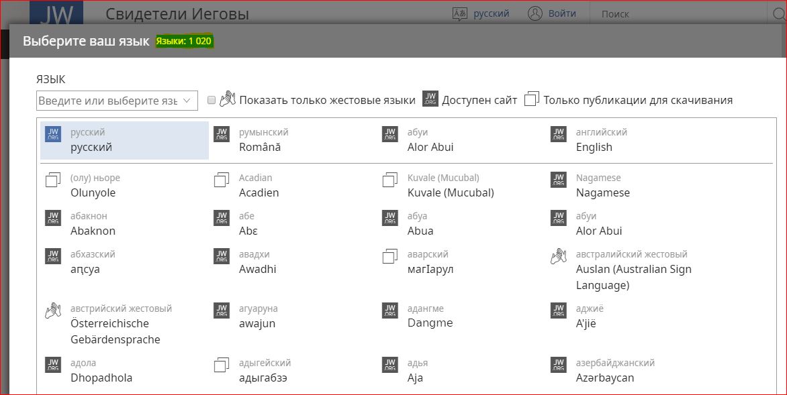Click the download-only icon next to Olunyole
Image resolution: width=787 pixels, height=395 pixels.
click(52, 180)
